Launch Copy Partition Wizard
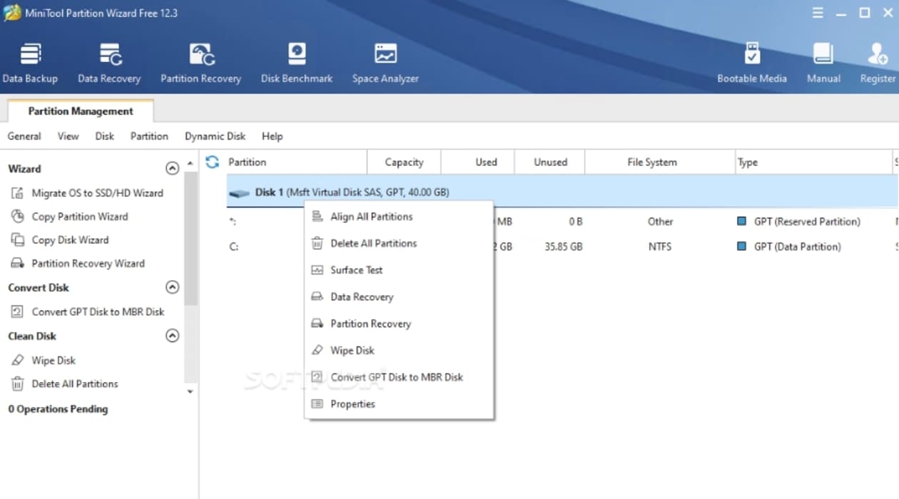Viewport: 899px width, 499px height. point(80,217)
